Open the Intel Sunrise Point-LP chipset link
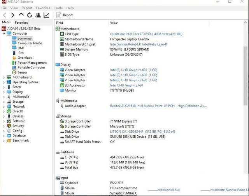 point(139,44)
